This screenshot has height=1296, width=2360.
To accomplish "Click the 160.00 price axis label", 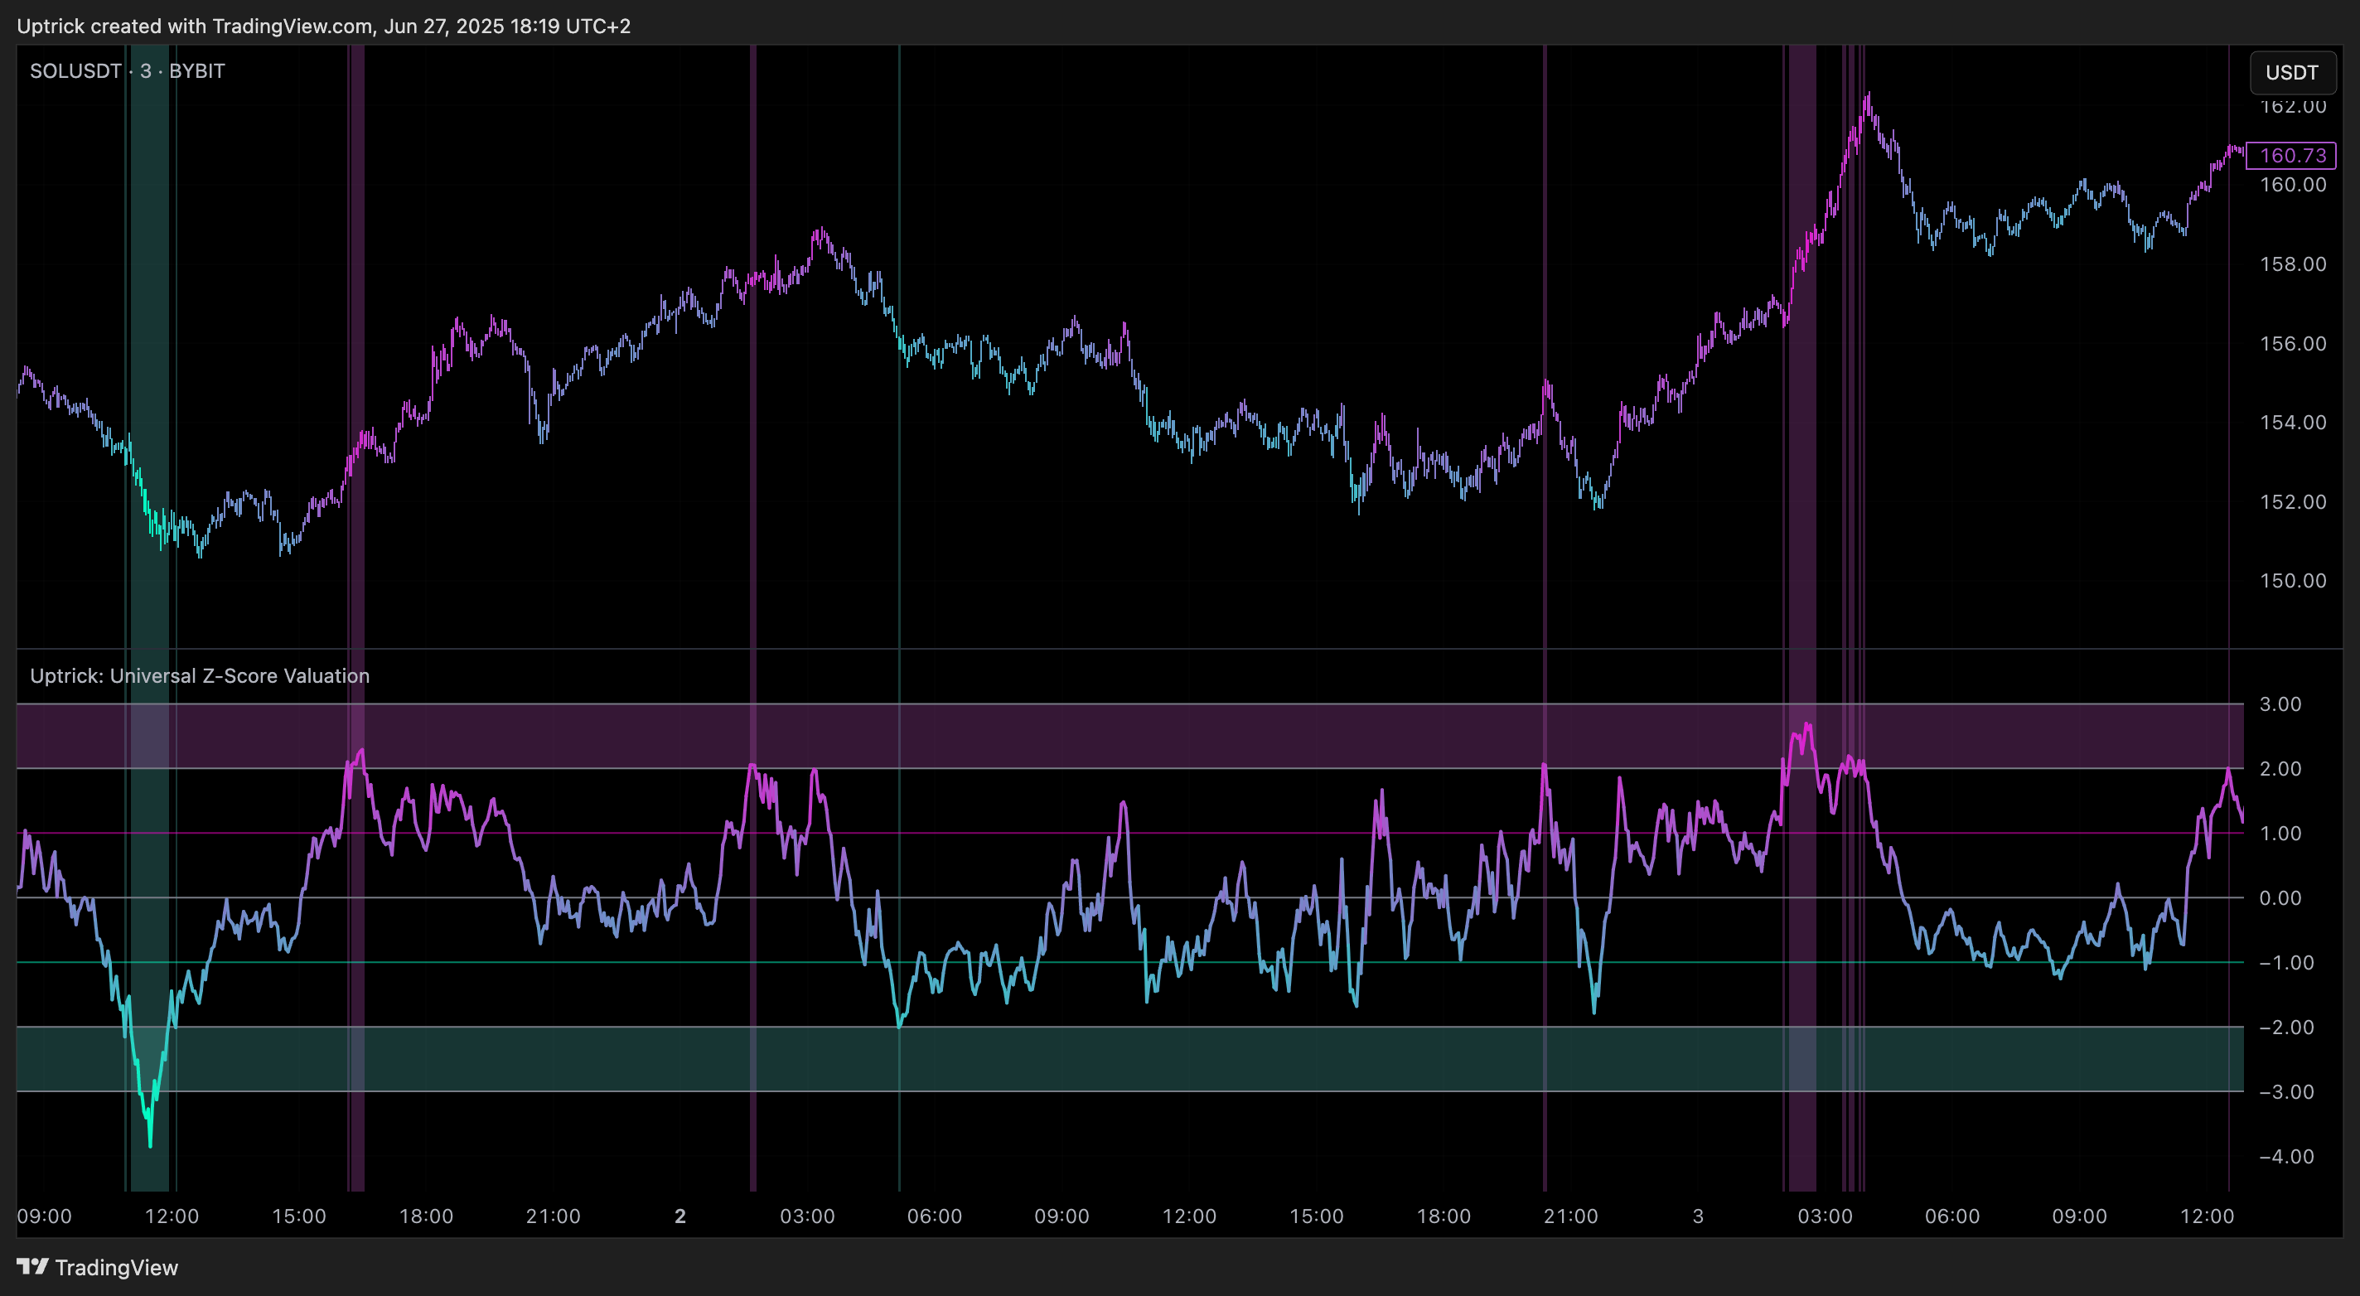I will pyautogui.click(x=2292, y=185).
